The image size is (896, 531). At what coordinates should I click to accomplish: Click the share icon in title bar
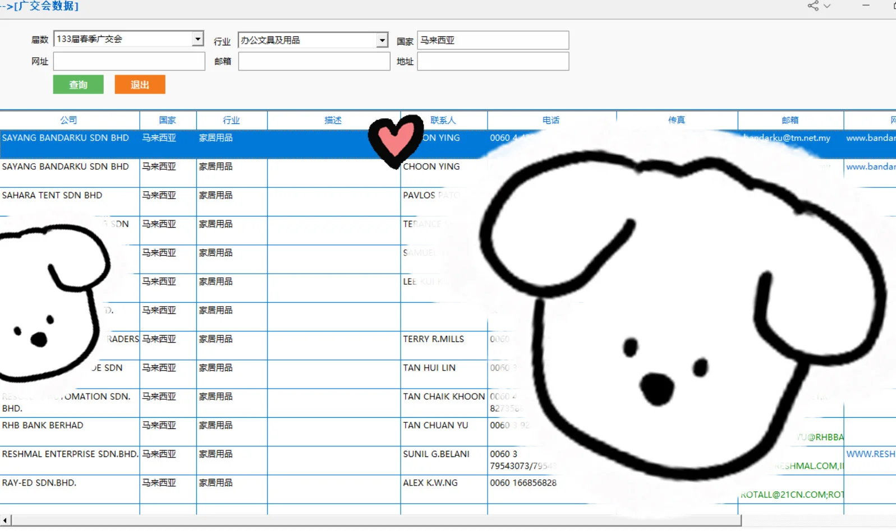[813, 6]
